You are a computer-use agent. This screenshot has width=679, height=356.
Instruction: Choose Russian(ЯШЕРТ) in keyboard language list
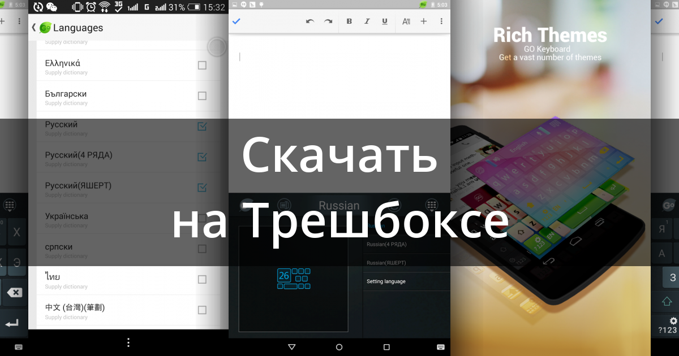coord(406,263)
